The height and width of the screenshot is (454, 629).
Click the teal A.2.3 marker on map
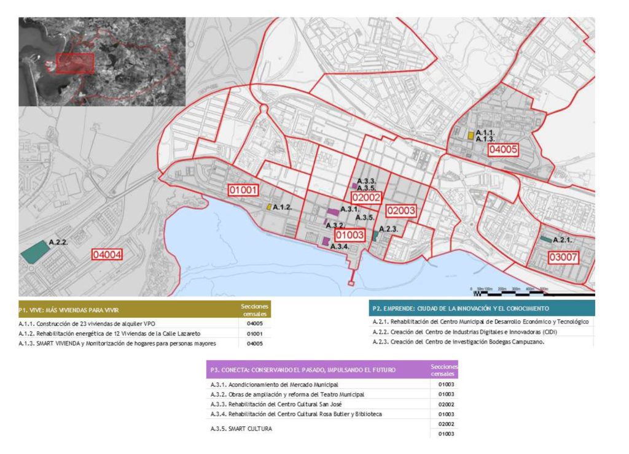pos(375,236)
